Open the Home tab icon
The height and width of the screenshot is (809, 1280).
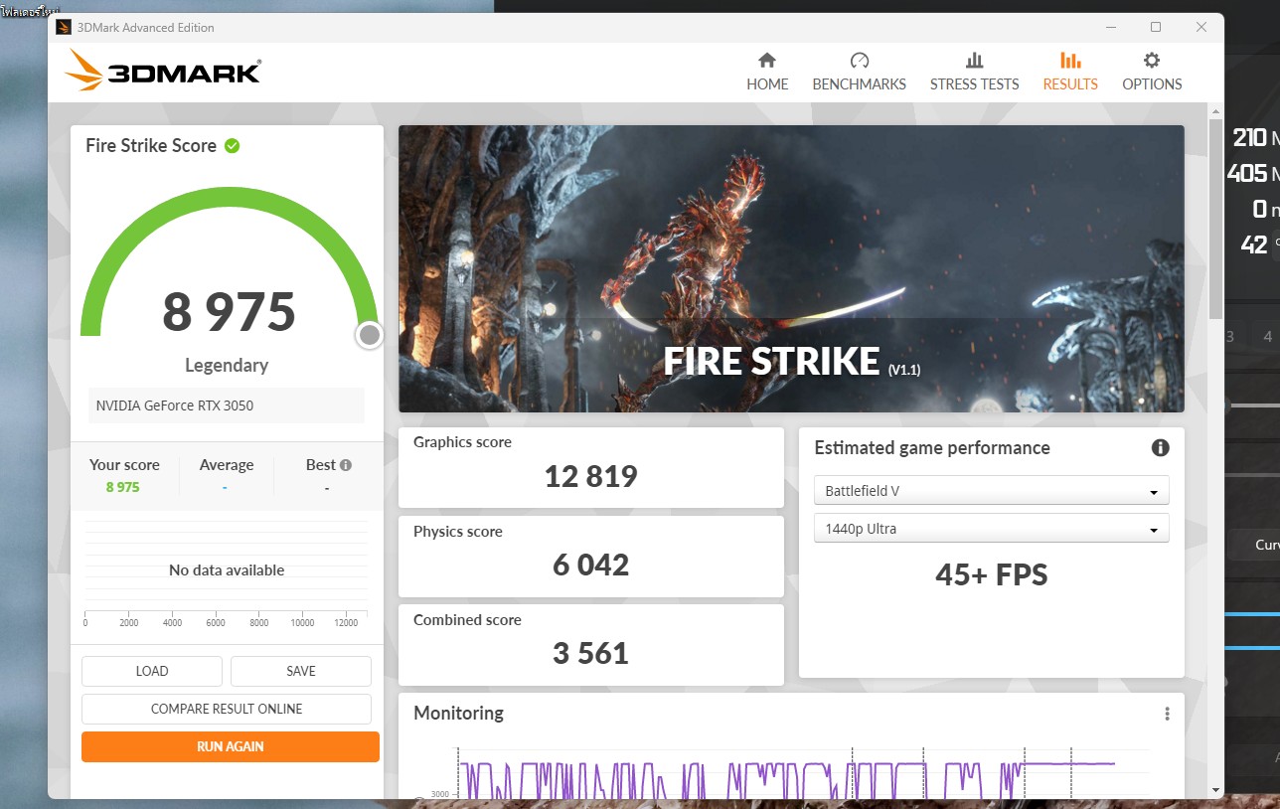[x=767, y=61]
